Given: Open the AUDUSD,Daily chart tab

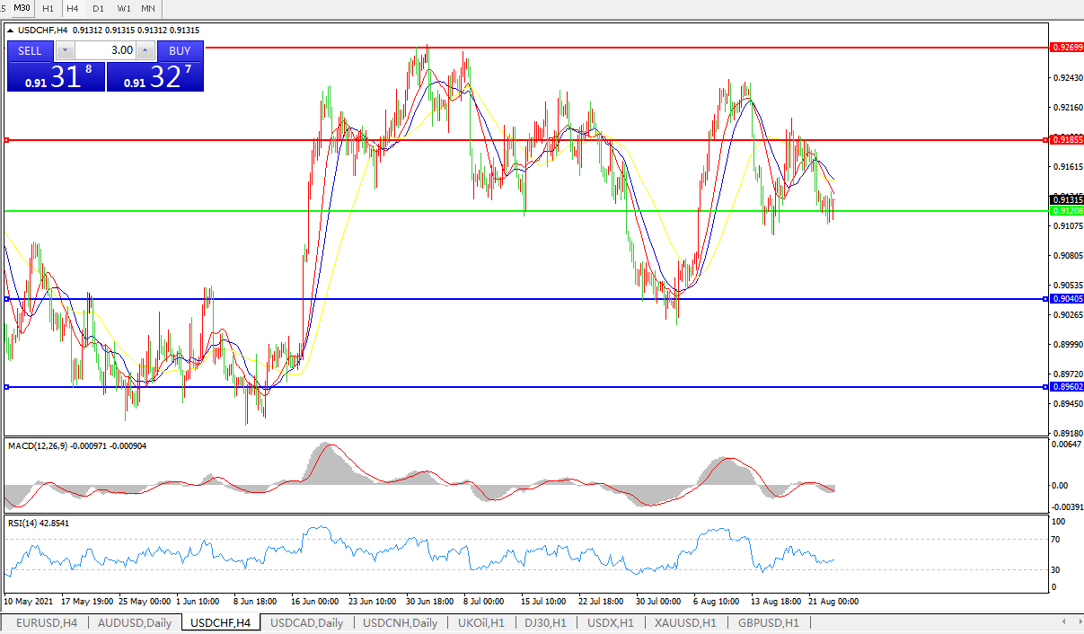Looking at the screenshot, I should [x=134, y=622].
